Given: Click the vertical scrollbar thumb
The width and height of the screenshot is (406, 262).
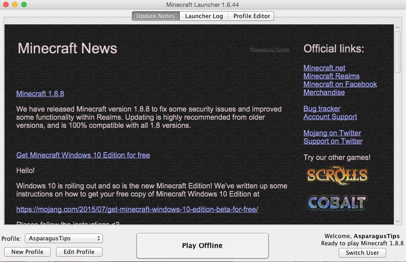Looking at the screenshot, I should pos(398,52).
